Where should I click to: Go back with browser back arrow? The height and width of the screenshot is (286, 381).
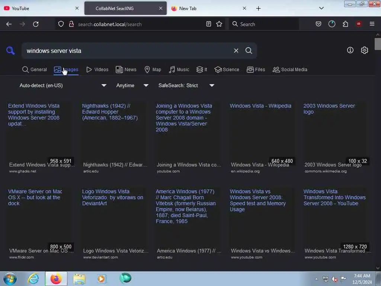(9, 24)
